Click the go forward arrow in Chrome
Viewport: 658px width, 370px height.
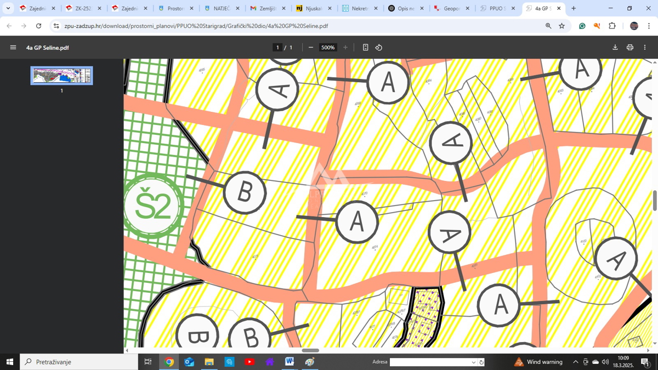(24, 26)
